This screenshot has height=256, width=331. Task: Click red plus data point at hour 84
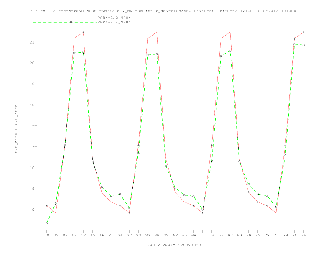[x=303, y=32]
